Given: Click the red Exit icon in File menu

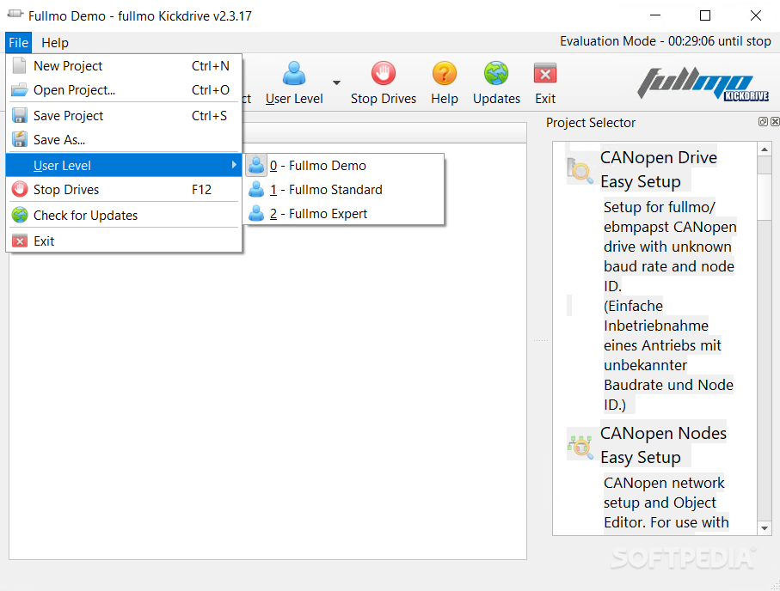Looking at the screenshot, I should tap(20, 241).
